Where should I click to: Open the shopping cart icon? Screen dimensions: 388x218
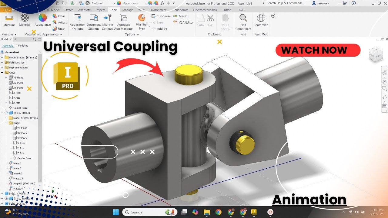coord(344,3)
